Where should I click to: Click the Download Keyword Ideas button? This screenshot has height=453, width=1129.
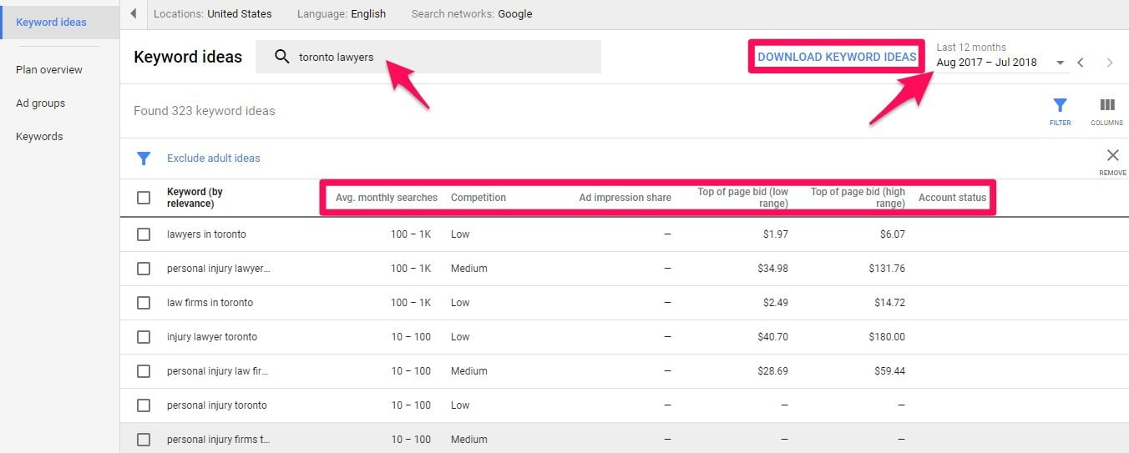pos(837,57)
